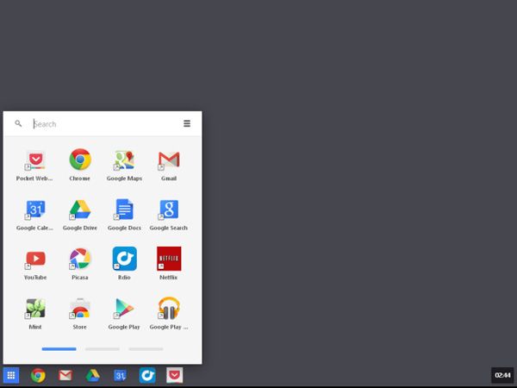Open Google Calendar from the shelf
The height and width of the screenshot is (388, 517).
[x=120, y=375]
